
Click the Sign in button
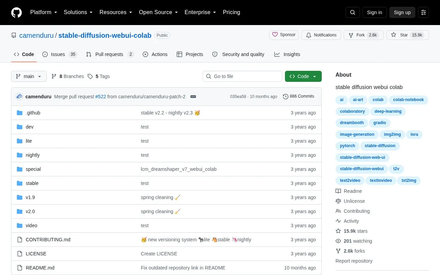click(x=374, y=12)
